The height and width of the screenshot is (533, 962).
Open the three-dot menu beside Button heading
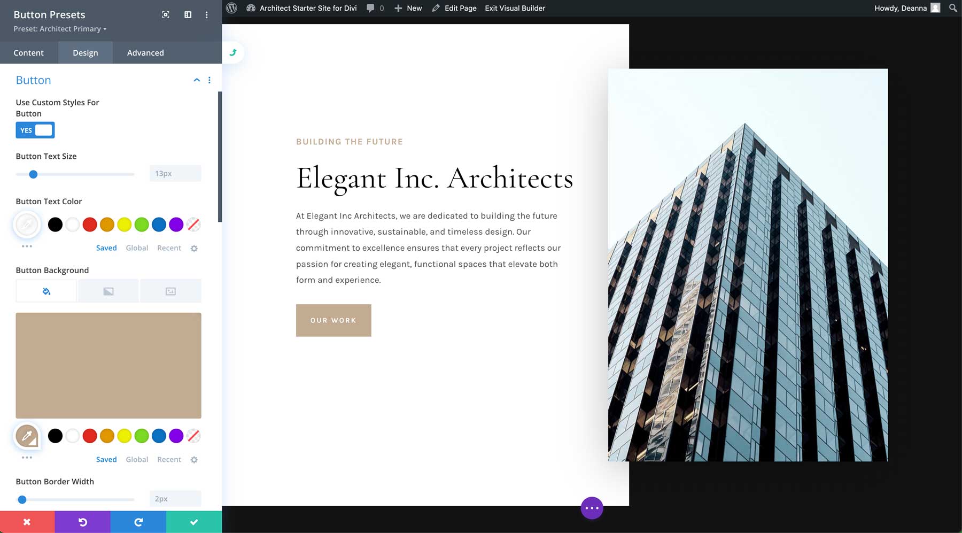click(210, 80)
